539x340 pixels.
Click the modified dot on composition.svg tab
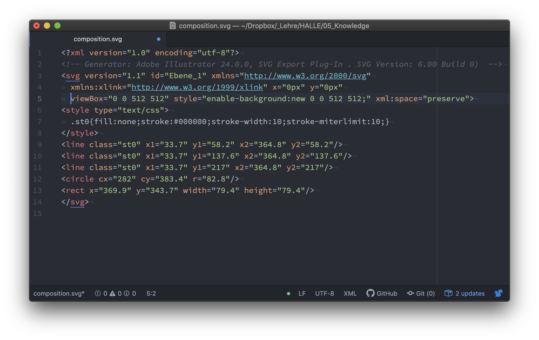pos(159,39)
